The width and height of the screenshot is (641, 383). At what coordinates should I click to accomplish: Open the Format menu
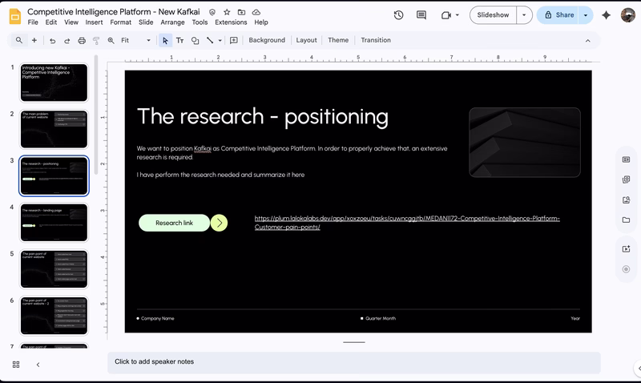121,22
